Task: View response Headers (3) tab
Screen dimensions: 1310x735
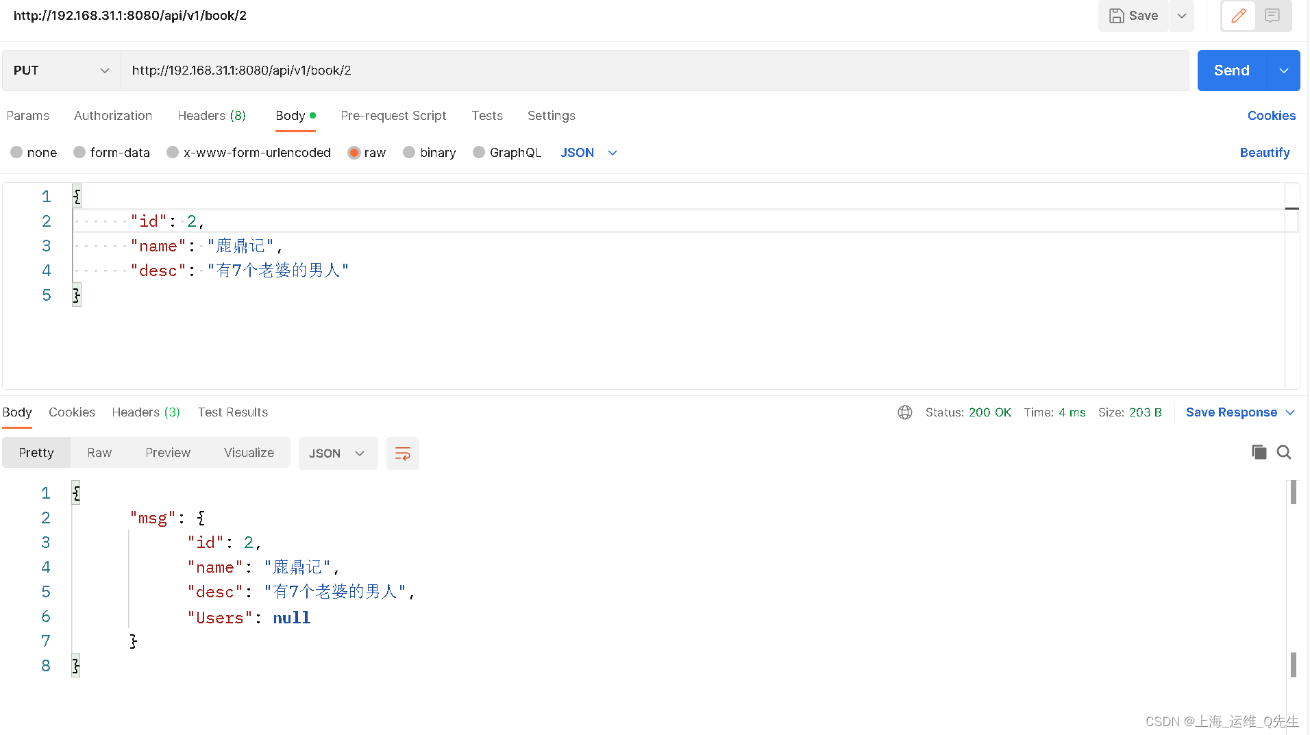Action: pos(146,412)
